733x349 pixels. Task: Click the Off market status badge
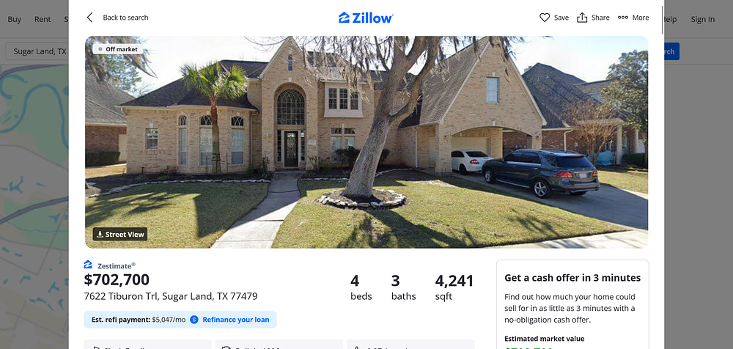point(118,49)
